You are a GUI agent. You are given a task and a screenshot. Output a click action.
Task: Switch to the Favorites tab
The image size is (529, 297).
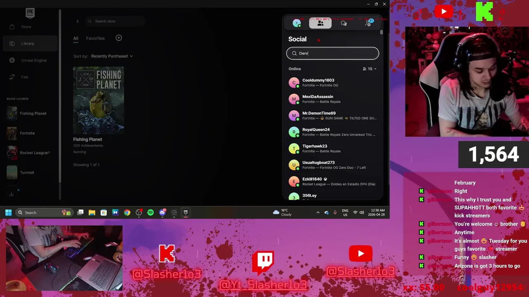pos(95,38)
